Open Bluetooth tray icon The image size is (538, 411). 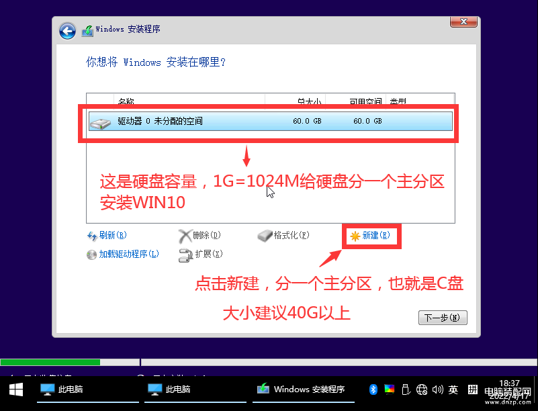pyautogui.click(x=373, y=390)
